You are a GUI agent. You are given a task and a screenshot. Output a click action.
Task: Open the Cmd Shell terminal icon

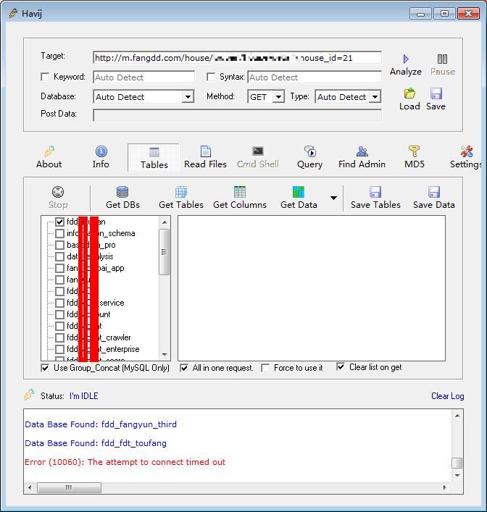(x=258, y=151)
